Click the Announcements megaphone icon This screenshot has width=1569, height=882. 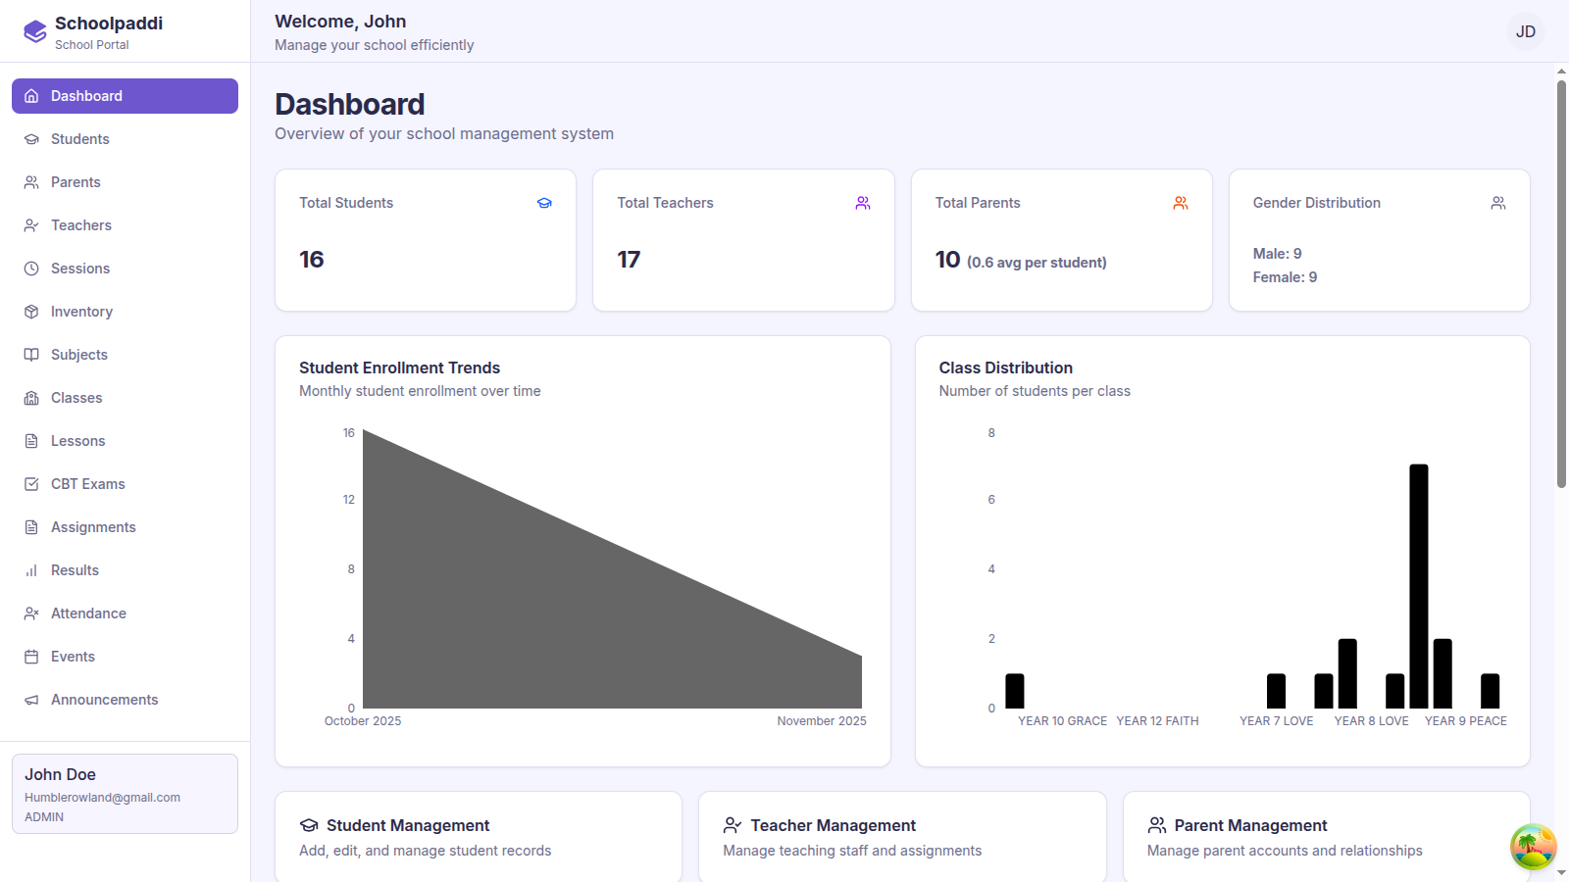coord(31,700)
